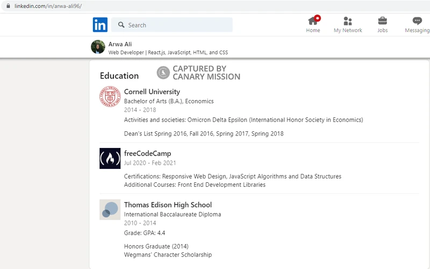This screenshot has height=269, width=430.
Task: Select the Home label in navigation
Action: pyautogui.click(x=313, y=30)
